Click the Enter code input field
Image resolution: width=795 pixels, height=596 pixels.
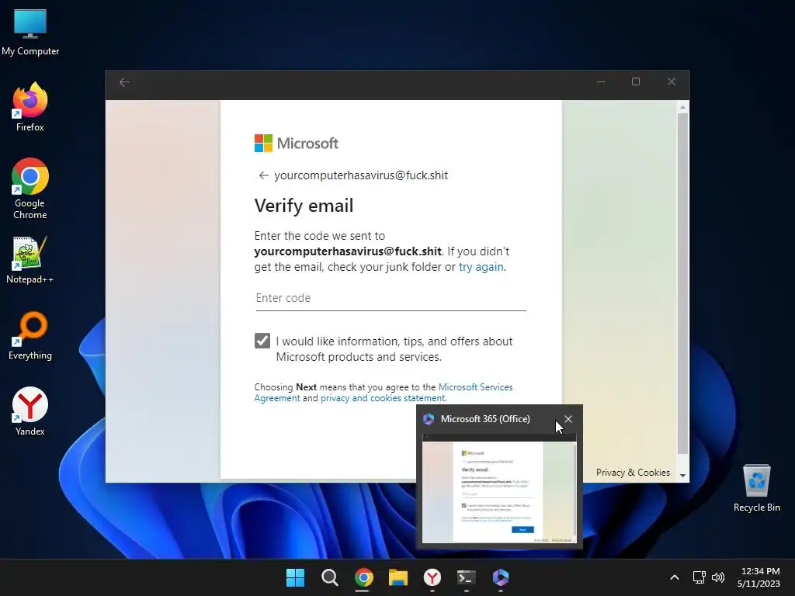click(x=391, y=298)
